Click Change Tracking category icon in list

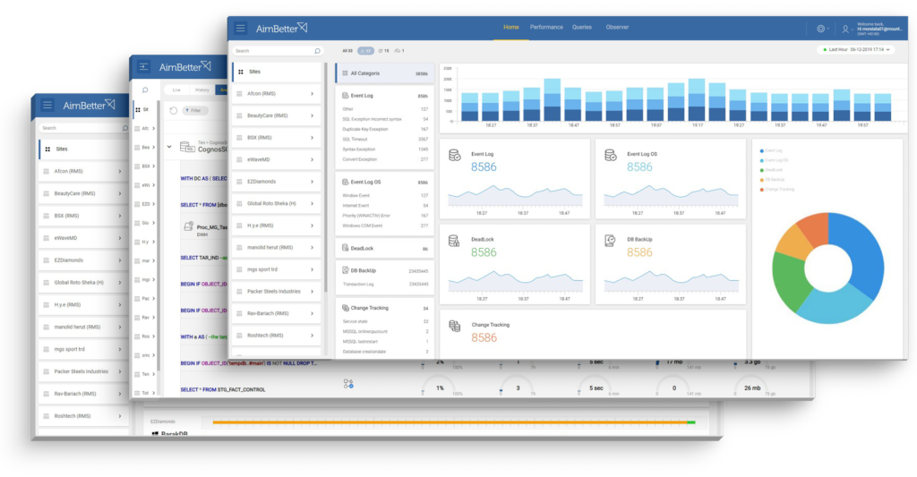[x=345, y=308]
